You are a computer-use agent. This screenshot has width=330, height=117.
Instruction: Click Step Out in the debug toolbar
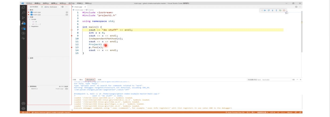pyautogui.click(x=276, y=10)
